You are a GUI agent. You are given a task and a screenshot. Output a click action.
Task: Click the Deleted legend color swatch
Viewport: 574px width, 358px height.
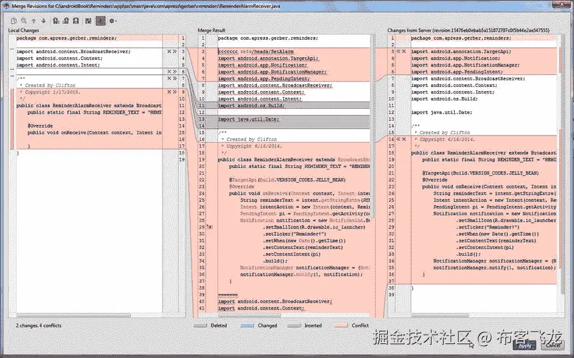coord(200,325)
